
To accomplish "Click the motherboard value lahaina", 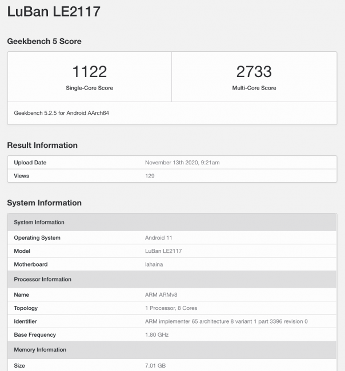I will [154, 264].
